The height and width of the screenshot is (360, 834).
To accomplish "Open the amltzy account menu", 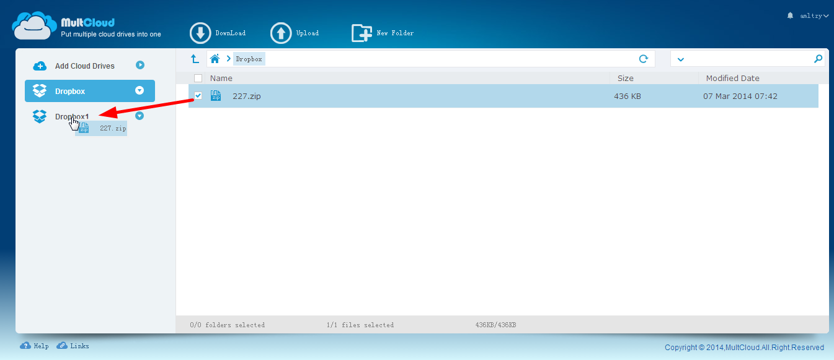I will [x=814, y=16].
